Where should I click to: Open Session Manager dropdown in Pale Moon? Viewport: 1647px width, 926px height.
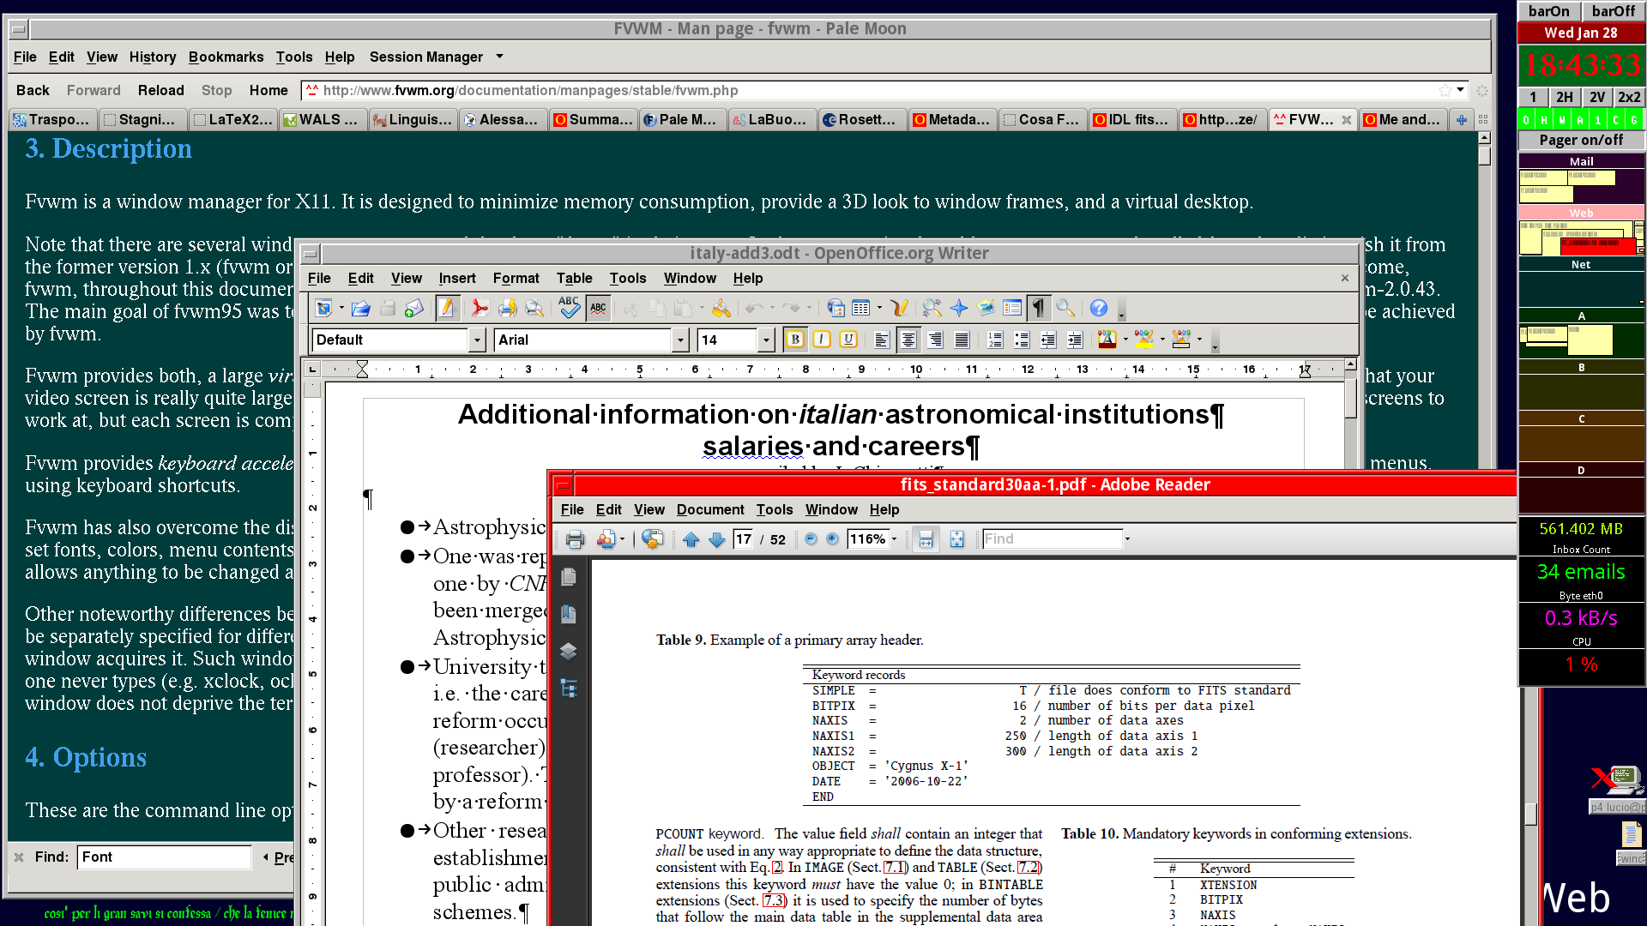pyautogui.click(x=499, y=57)
